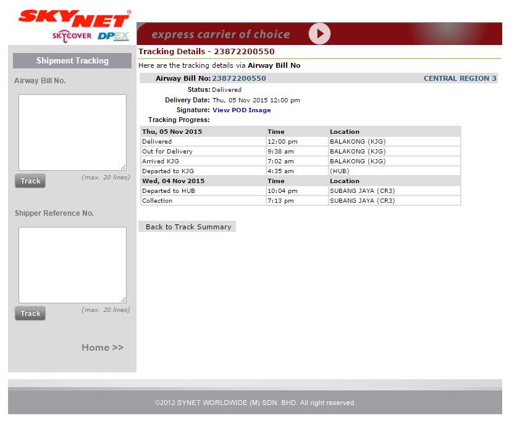Click Track button below Airway Bill box
Viewport: 517px width, 426px height.
click(30, 181)
